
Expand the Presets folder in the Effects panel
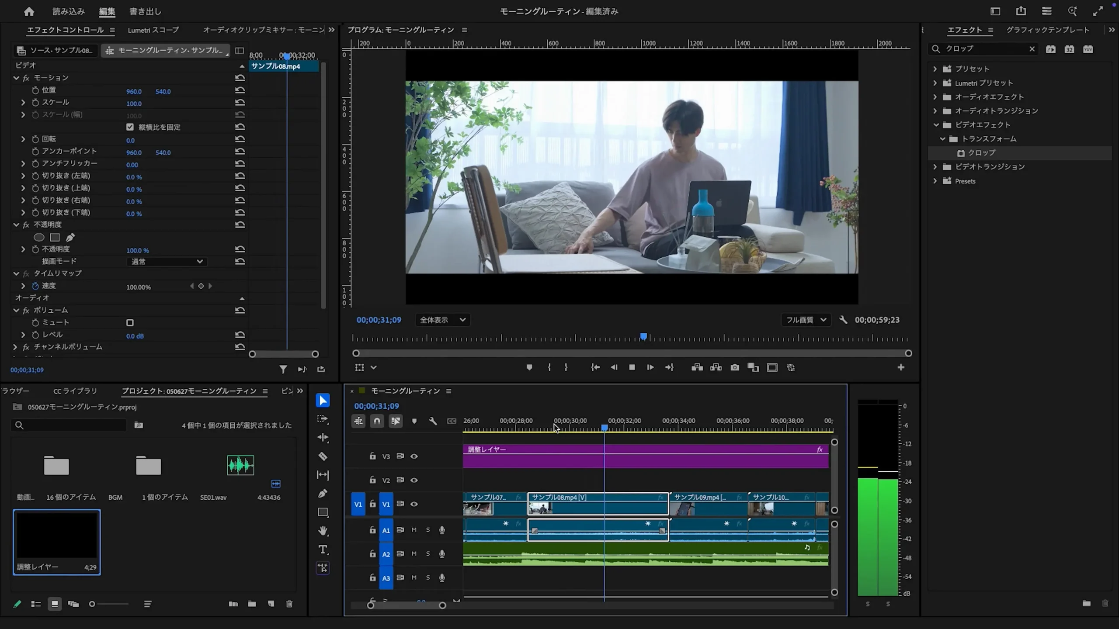[x=935, y=181]
